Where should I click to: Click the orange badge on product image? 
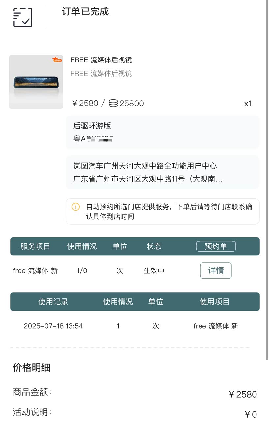57,60
